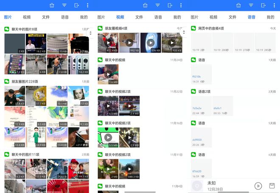
Task: Tap the 网页中的音频4项 group title
Action: (211, 28)
